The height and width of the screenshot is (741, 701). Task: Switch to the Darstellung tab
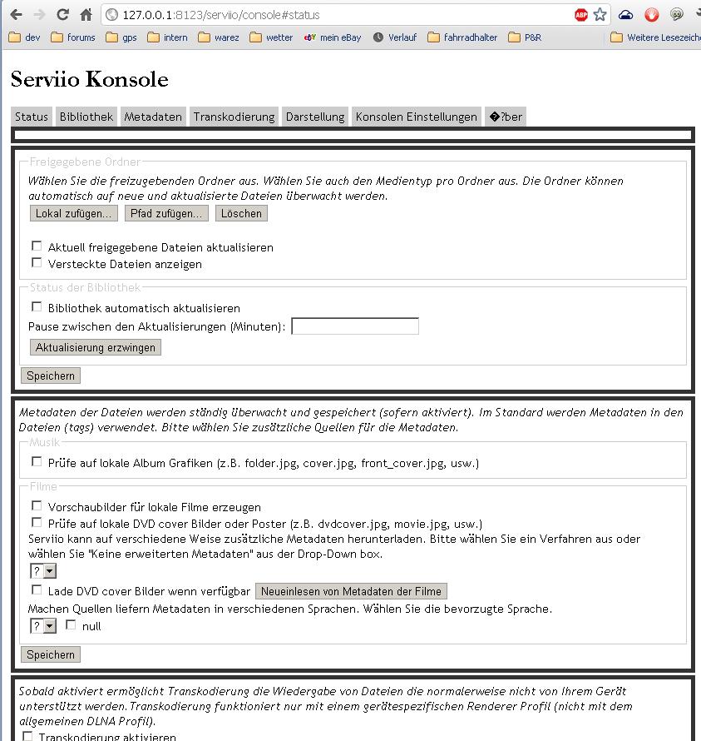point(315,117)
